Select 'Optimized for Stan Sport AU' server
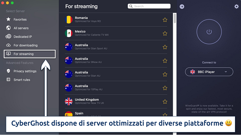This screenshot has height=135, width=241. [116, 47]
